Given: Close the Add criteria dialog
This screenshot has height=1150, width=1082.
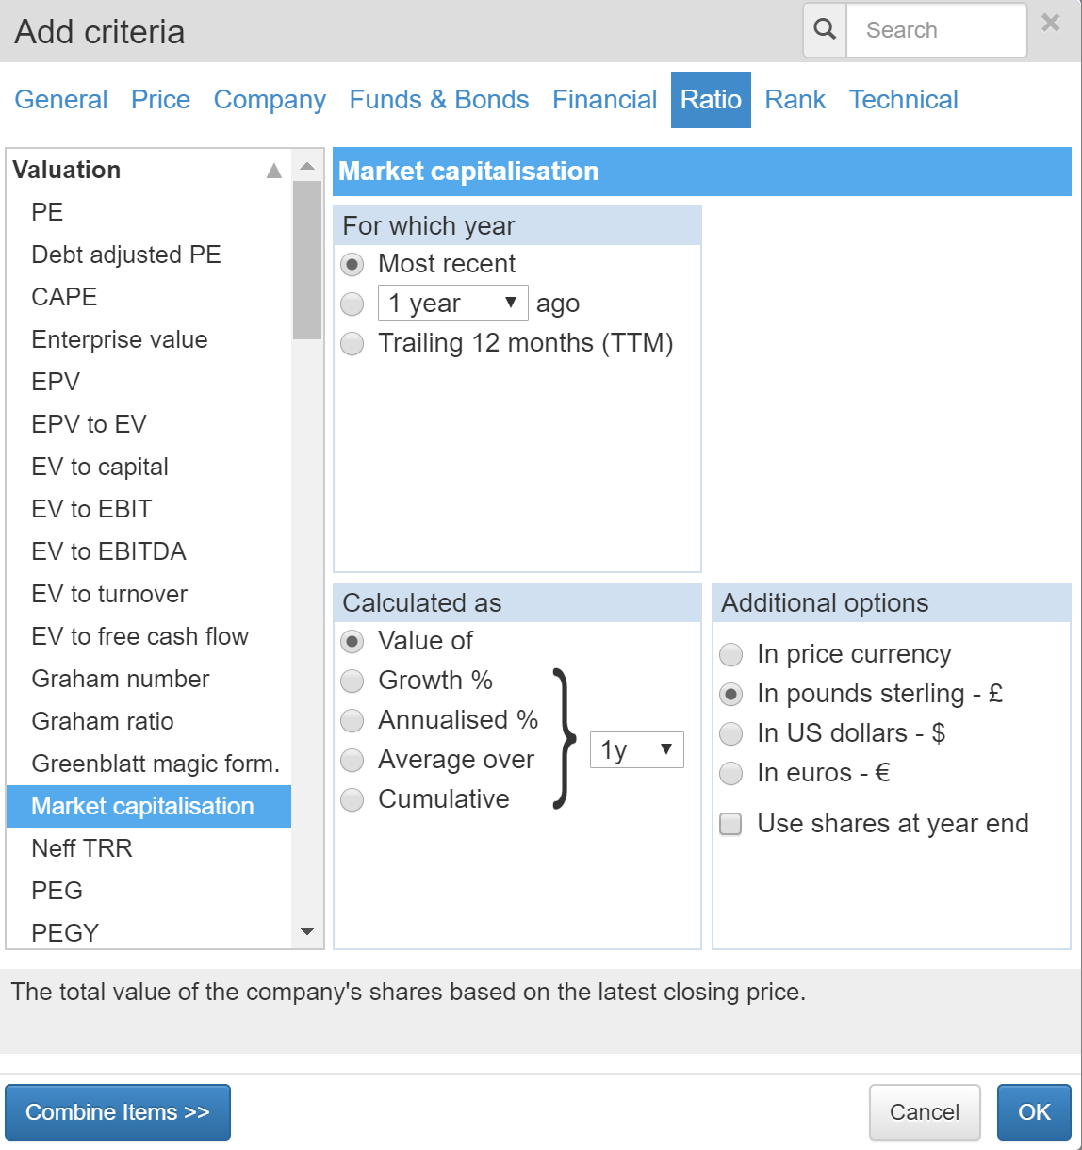Looking at the screenshot, I should click(1050, 23).
